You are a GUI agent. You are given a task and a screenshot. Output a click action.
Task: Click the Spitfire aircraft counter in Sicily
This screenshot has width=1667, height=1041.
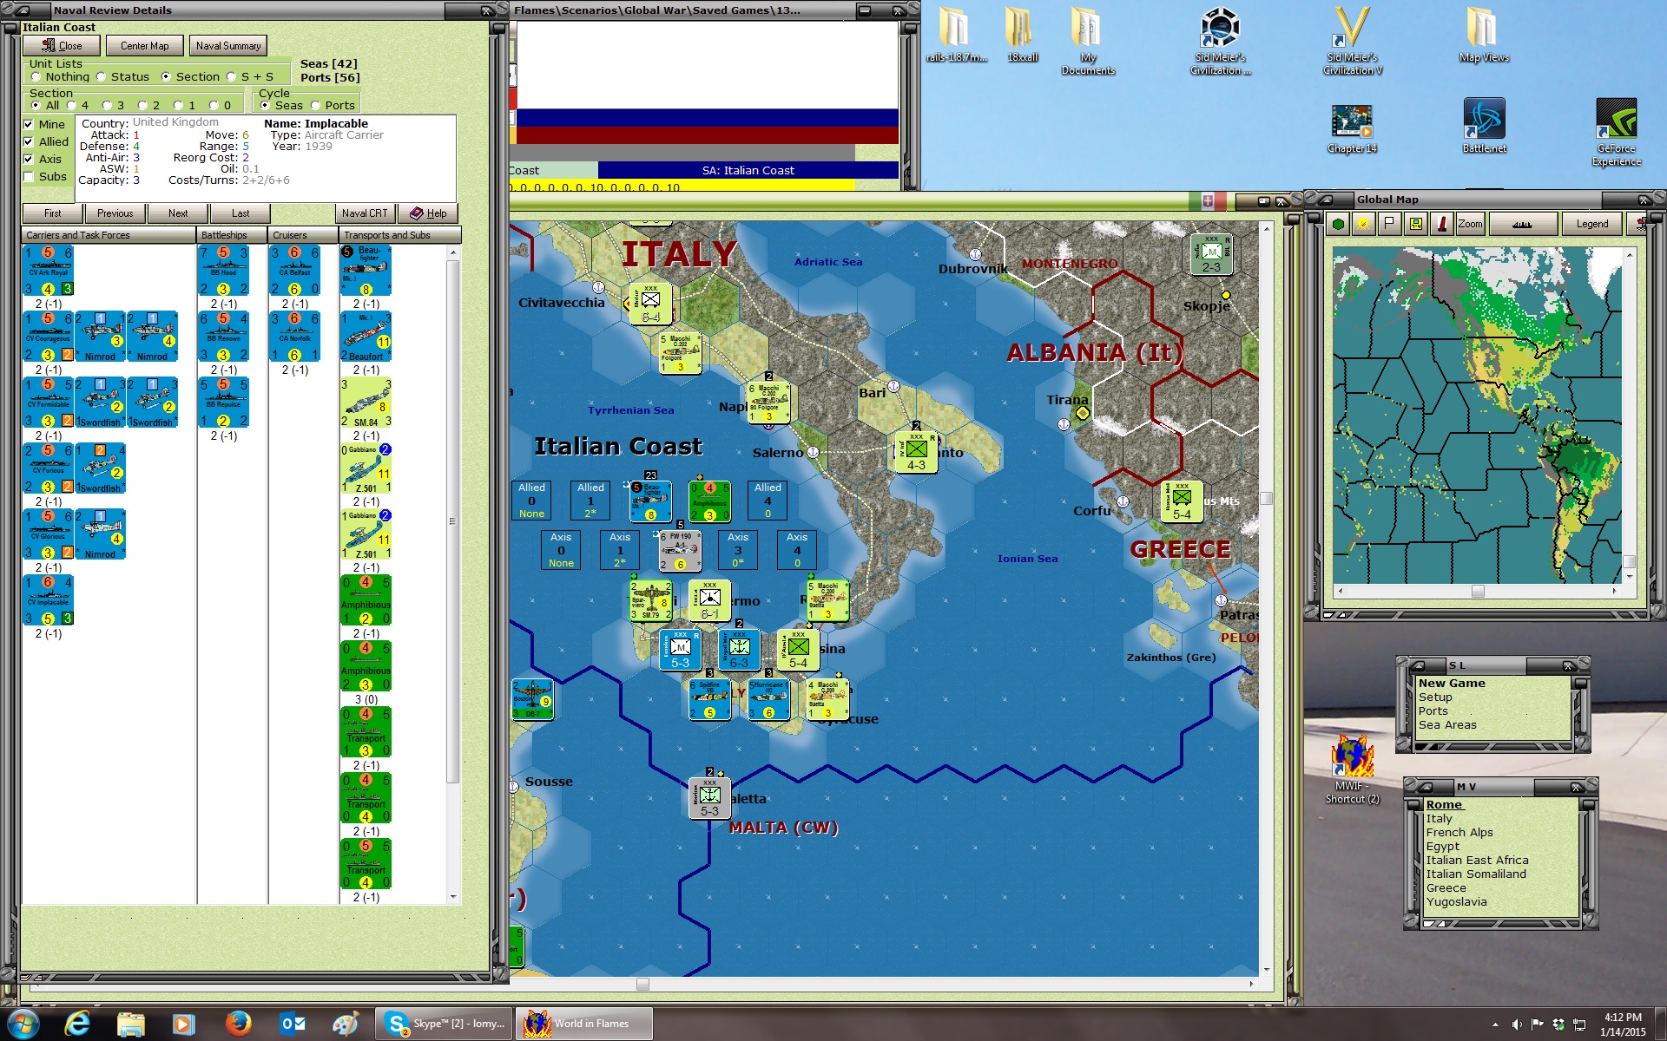click(709, 699)
